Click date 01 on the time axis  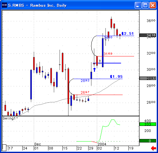36,148
